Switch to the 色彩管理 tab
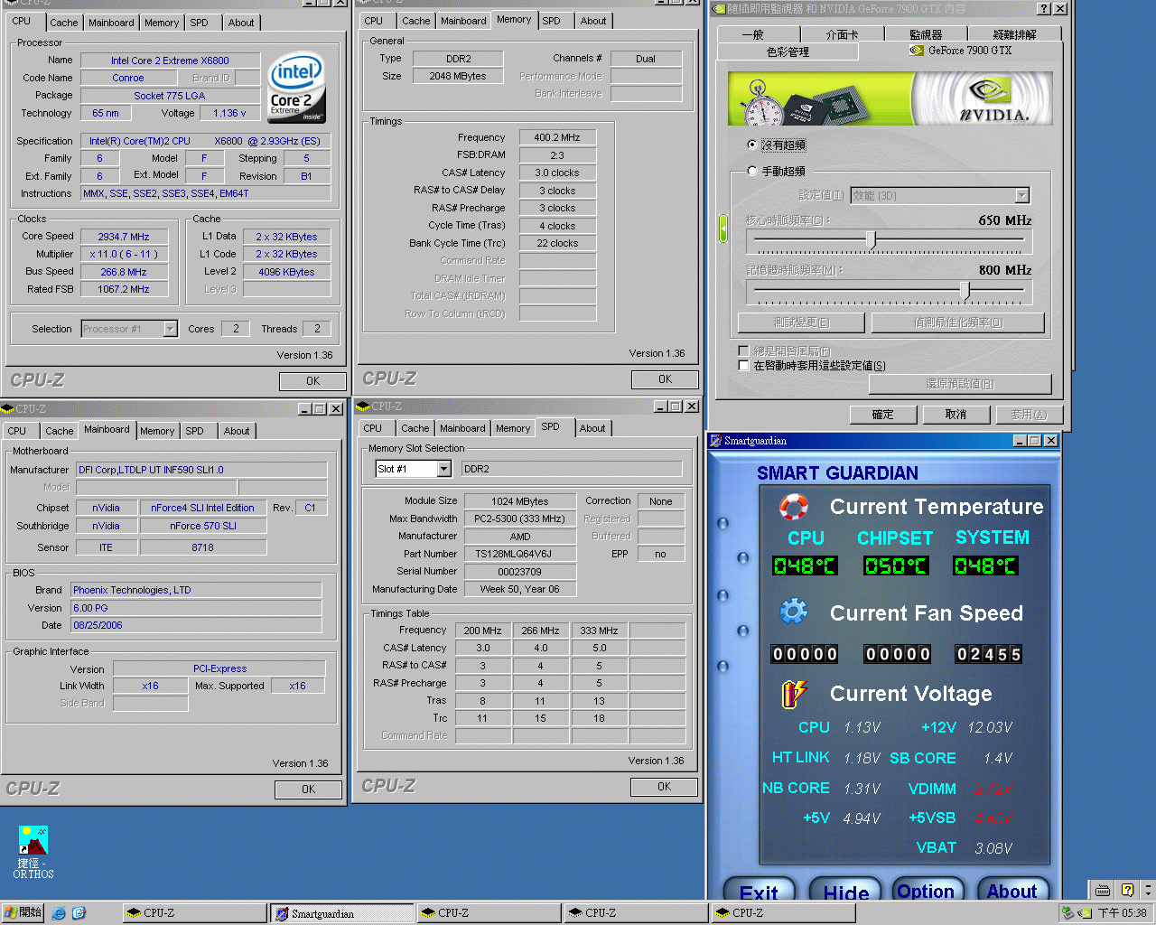Viewport: 1156px width, 925px height. (788, 52)
